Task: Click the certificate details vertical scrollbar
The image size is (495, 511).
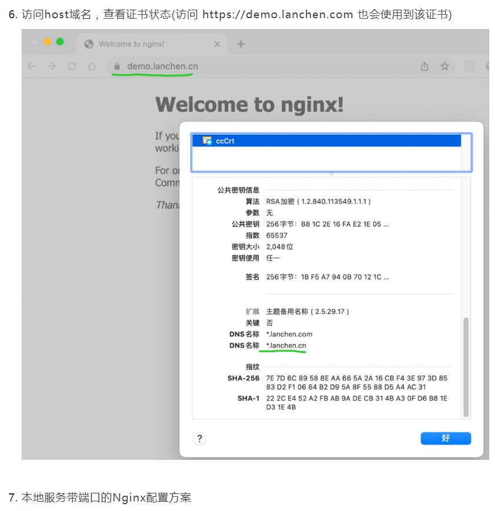Action: click(x=465, y=367)
